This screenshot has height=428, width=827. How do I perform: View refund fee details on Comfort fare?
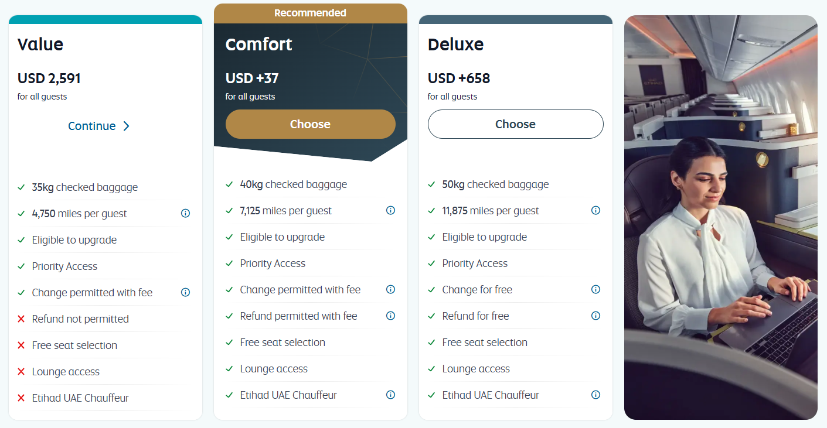tap(390, 316)
